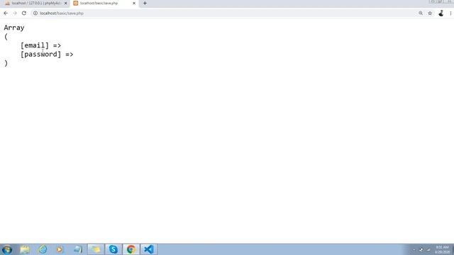Go back to the previous page
454x255 pixels.
pos(6,13)
